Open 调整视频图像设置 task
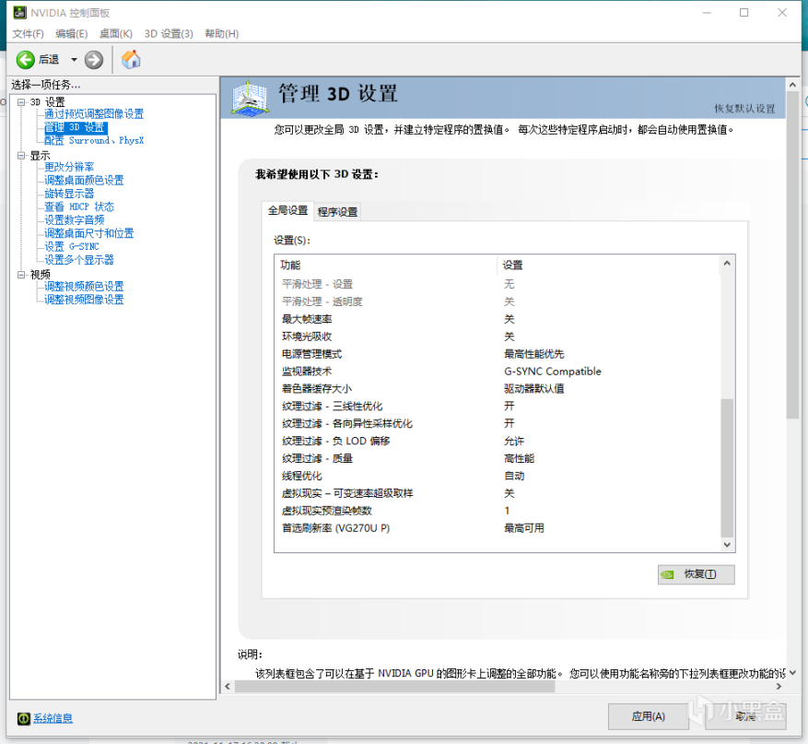The height and width of the screenshot is (744, 808). pos(84,300)
